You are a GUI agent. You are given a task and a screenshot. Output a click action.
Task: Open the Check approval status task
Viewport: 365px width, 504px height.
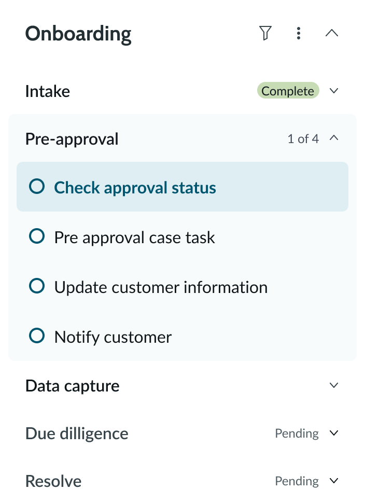pyautogui.click(x=135, y=188)
